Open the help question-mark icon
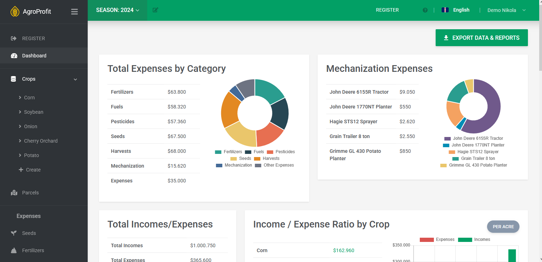542x262 pixels. (x=425, y=10)
